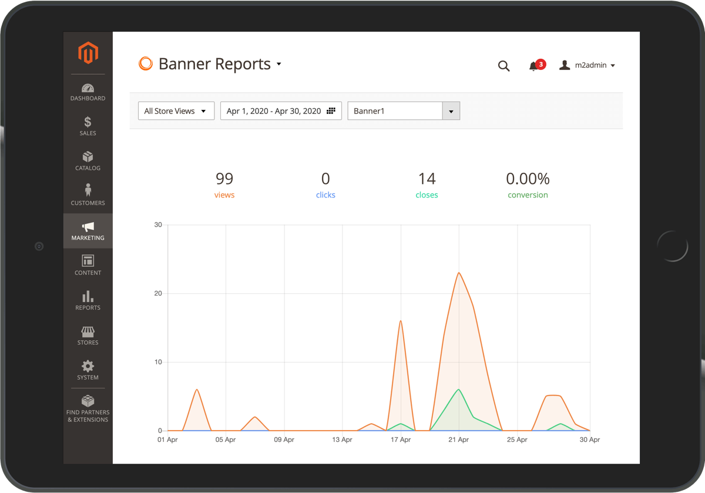Viewport: 705px width, 493px height.
Task: Check notifications via the bell icon
Action: (535, 66)
